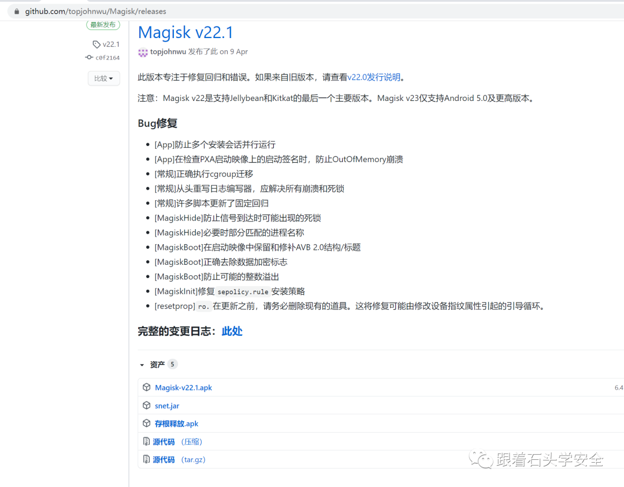Click topjohnwu's avatar icon
The height and width of the screenshot is (487, 624).
point(143,52)
